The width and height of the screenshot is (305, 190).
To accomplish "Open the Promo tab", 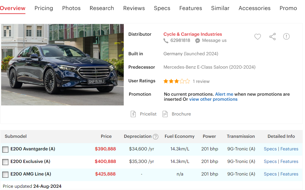I will pyautogui.click(x=288, y=8).
